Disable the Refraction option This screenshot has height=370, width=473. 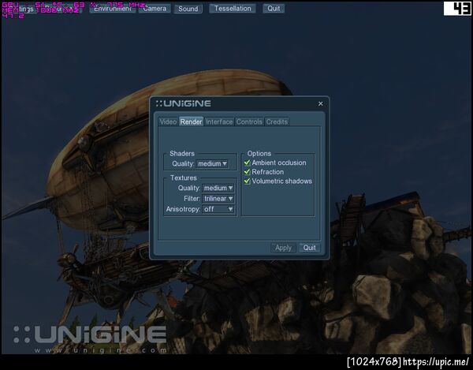point(247,172)
